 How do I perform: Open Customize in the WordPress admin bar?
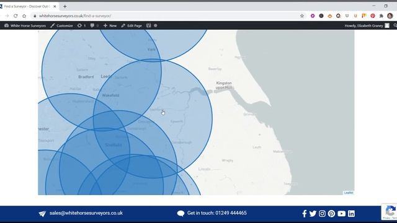[x=61, y=25]
